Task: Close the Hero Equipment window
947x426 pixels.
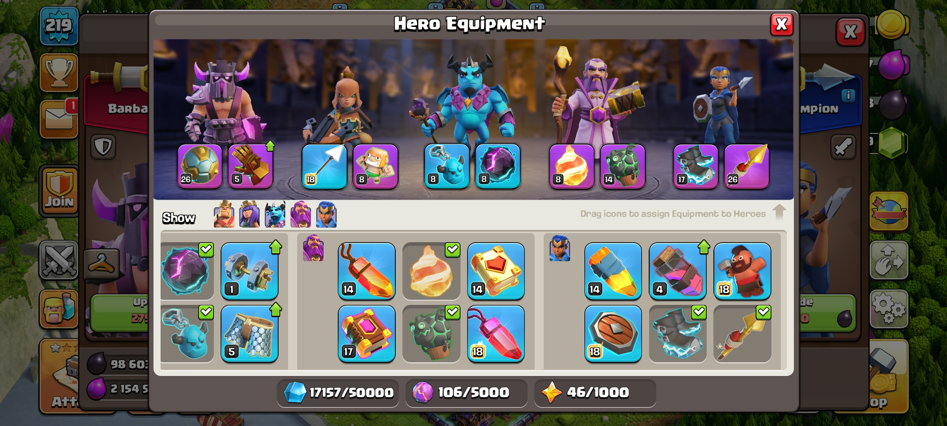Action: pyautogui.click(x=782, y=24)
